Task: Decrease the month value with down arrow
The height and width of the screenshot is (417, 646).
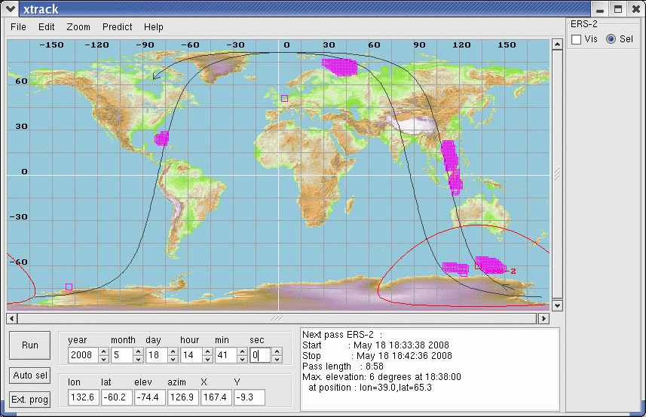Action: click(x=139, y=359)
